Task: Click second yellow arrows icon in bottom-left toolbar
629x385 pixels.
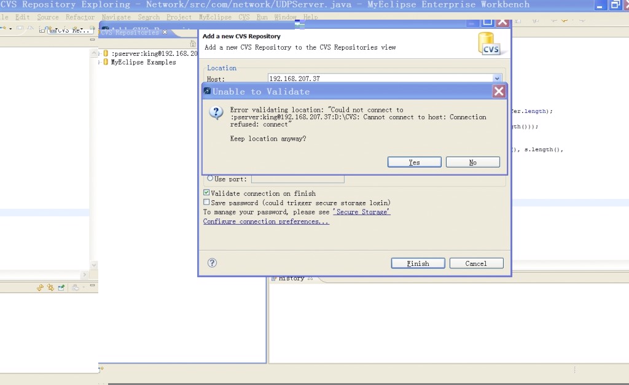Action: pyautogui.click(x=50, y=287)
